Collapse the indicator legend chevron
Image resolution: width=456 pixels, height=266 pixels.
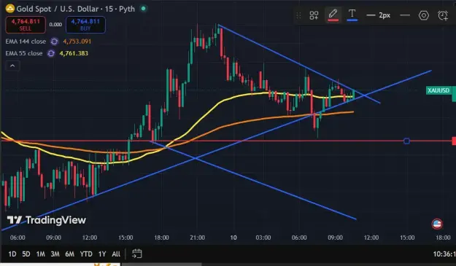pyautogui.click(x=12, y=66)
